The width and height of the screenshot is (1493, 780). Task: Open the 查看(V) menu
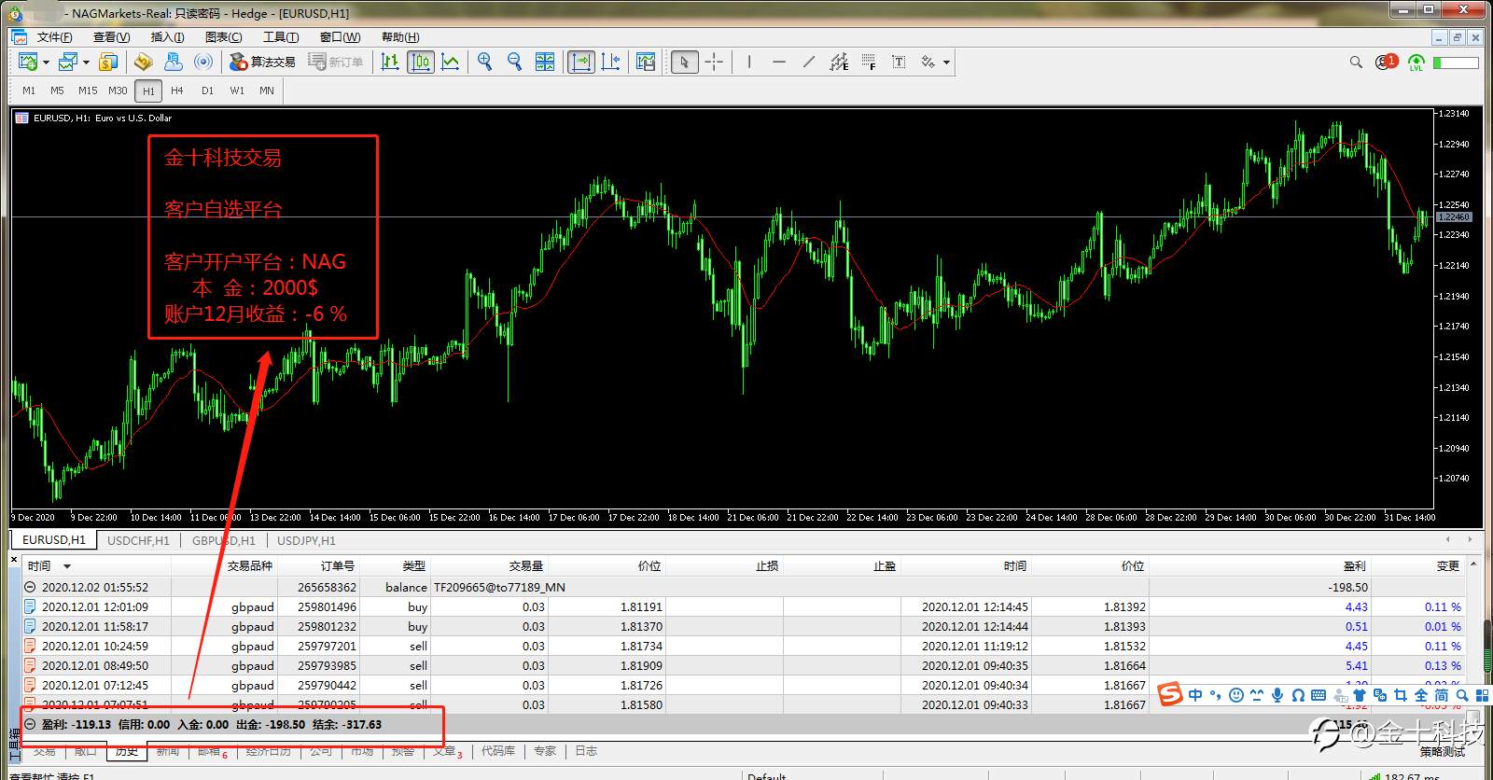[x=111, y=37]
